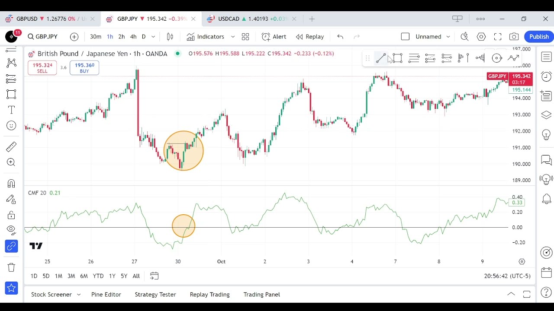
Task: Take a chart snapshot with camera icon
Action: [514, 37]
